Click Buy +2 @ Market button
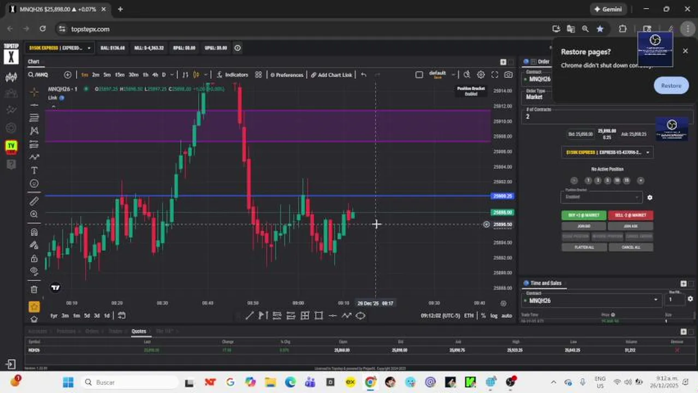The image size is (698, 393). pos(584,215)
